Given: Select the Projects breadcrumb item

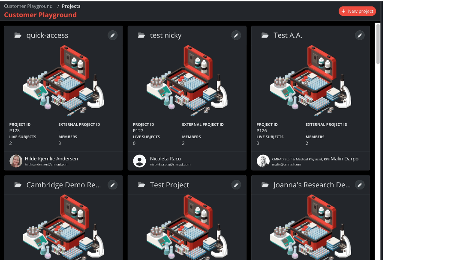Looking at the screenshot, I should click(71, 6).
